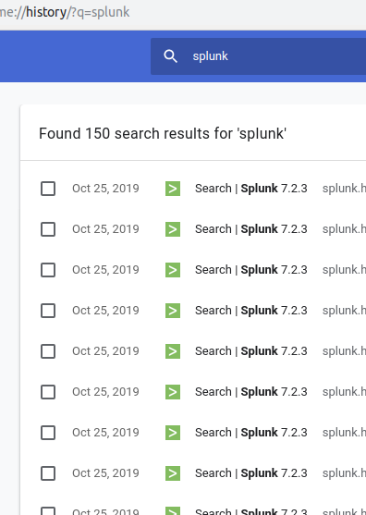Select the first history entry checkbox

[x=48, y=189]
